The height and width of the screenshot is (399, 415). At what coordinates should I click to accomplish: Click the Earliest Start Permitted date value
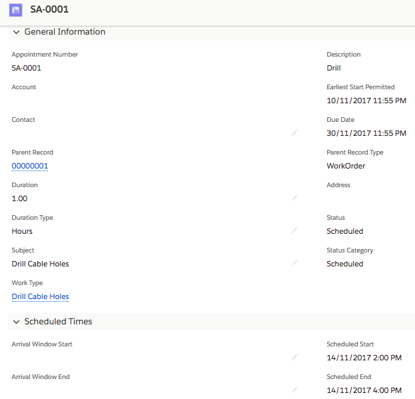[x=366, y=101]
